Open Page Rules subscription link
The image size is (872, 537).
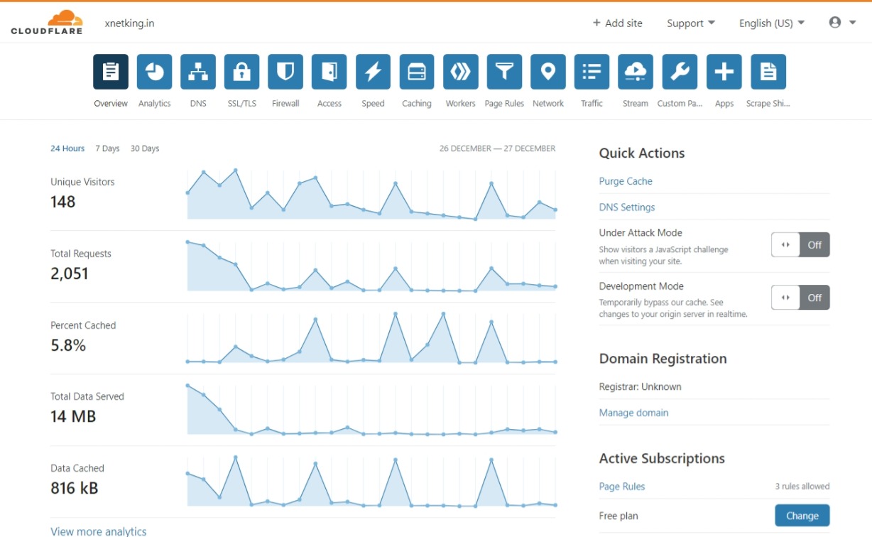(622, 487)
